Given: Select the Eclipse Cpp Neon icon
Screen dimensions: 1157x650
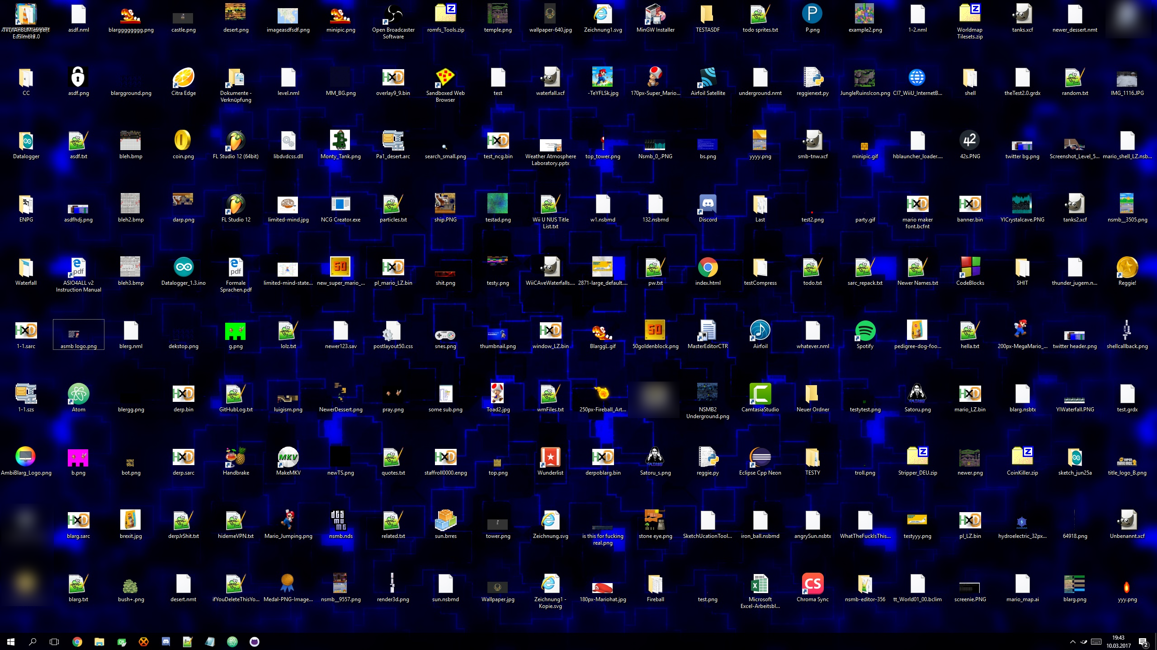Looking at the screenshot, I should click(760, 457).
